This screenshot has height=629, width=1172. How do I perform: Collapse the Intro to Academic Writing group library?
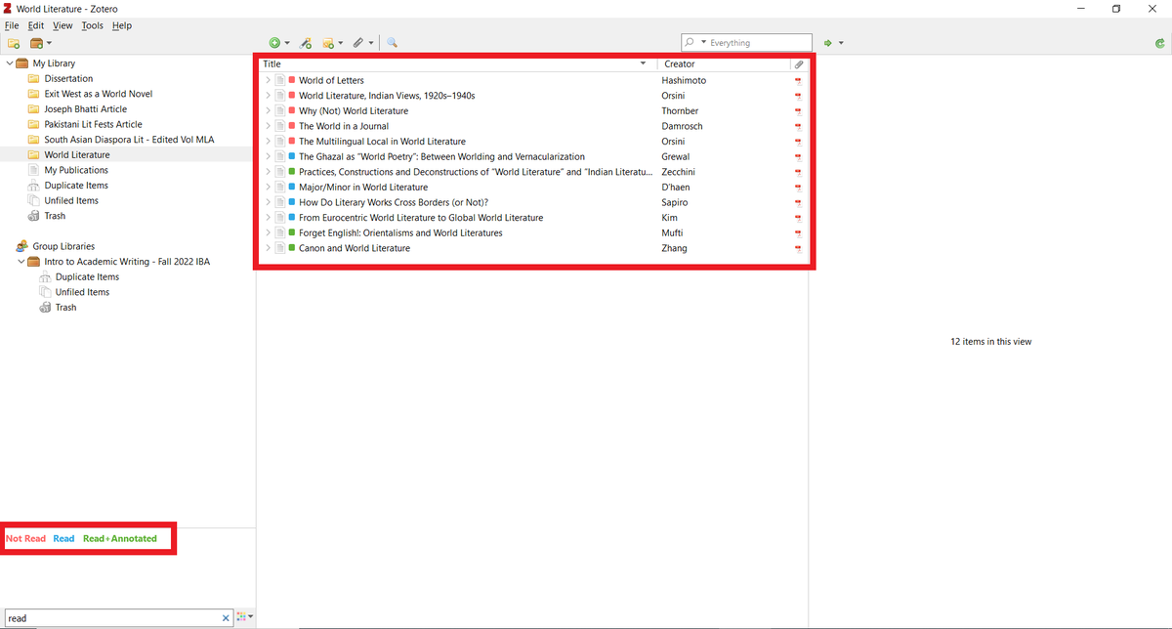coord(21,262)
